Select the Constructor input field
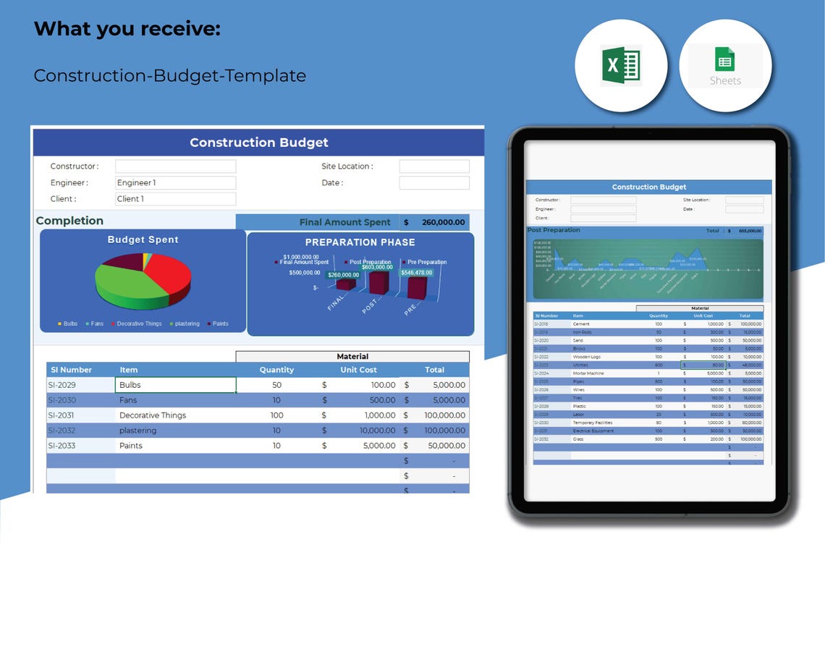 (x=175, y=166)
